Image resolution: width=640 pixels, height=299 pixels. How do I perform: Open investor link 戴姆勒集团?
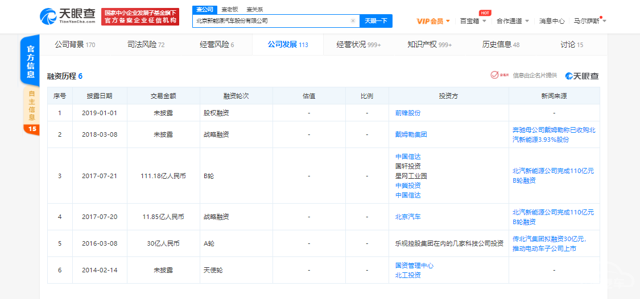pos(411,134)
